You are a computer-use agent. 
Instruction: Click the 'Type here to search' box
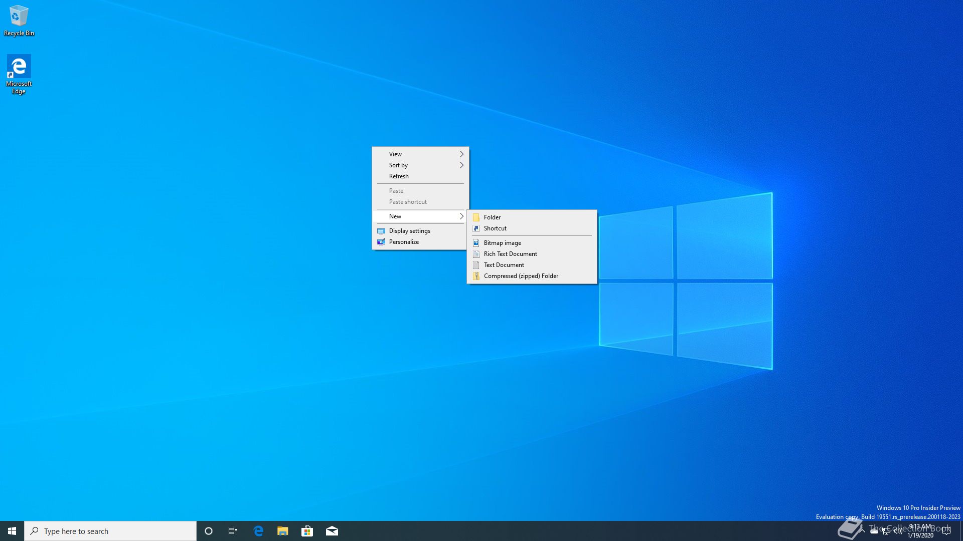pyautogui.click(x=110, y=531)
